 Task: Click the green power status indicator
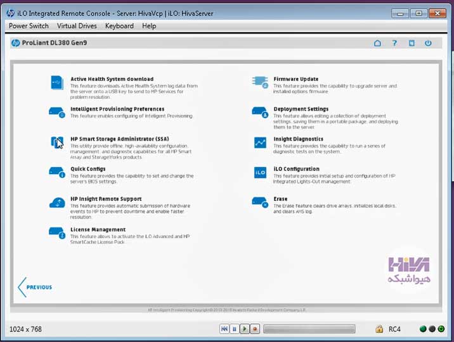[x=441, y=329]
